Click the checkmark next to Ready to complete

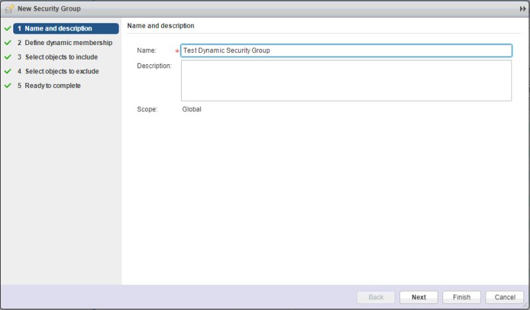tap(7, 85)
